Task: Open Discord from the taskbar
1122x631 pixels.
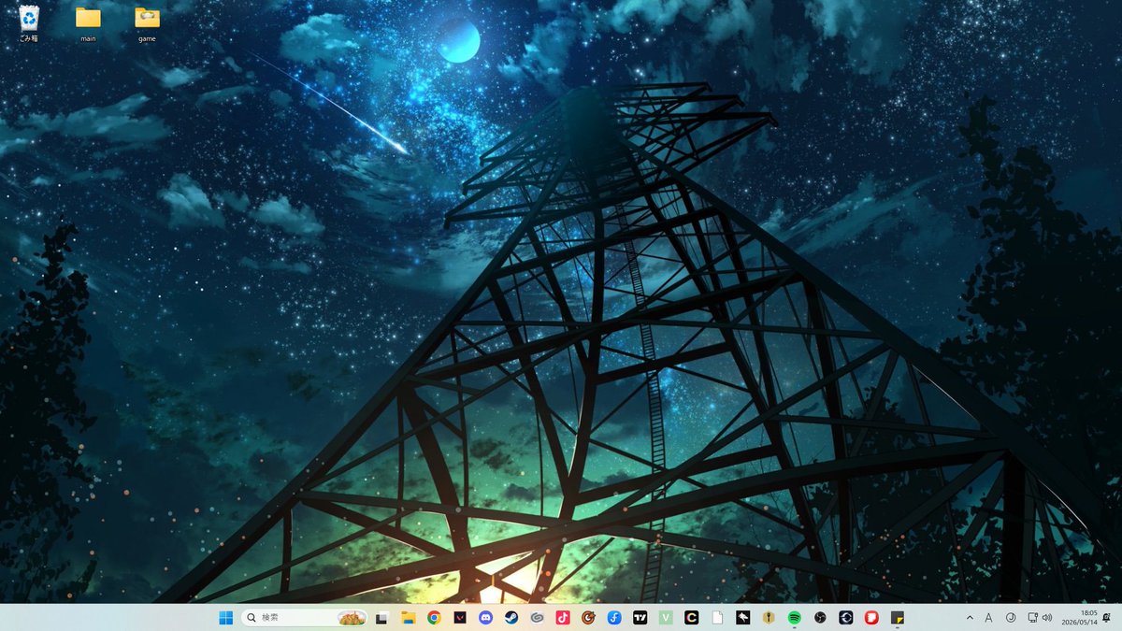Action: point(485,618)
